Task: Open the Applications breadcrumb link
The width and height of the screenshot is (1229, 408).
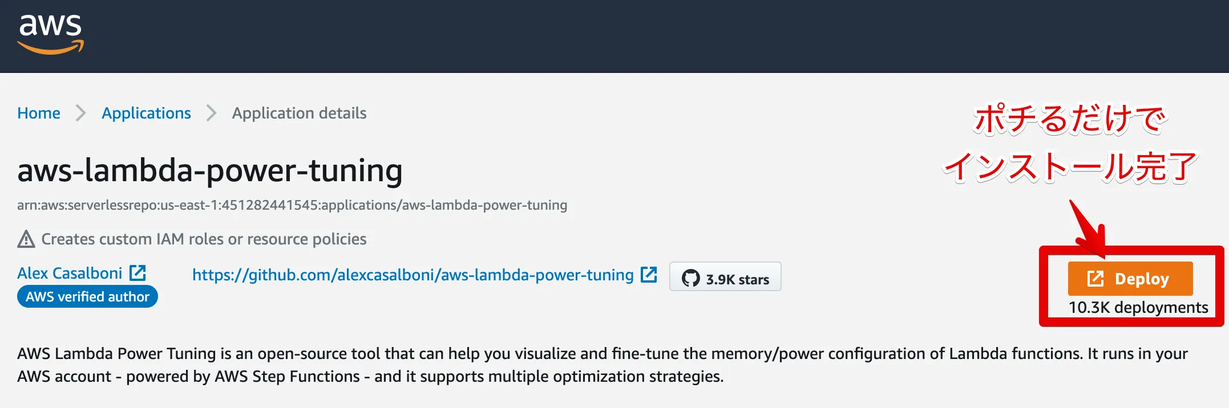Action: 146,113
